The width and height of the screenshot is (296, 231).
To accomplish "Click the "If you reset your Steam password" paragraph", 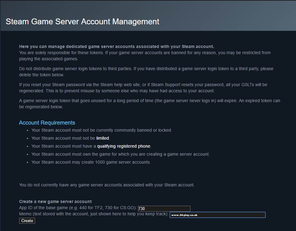I will coord(143,88).
